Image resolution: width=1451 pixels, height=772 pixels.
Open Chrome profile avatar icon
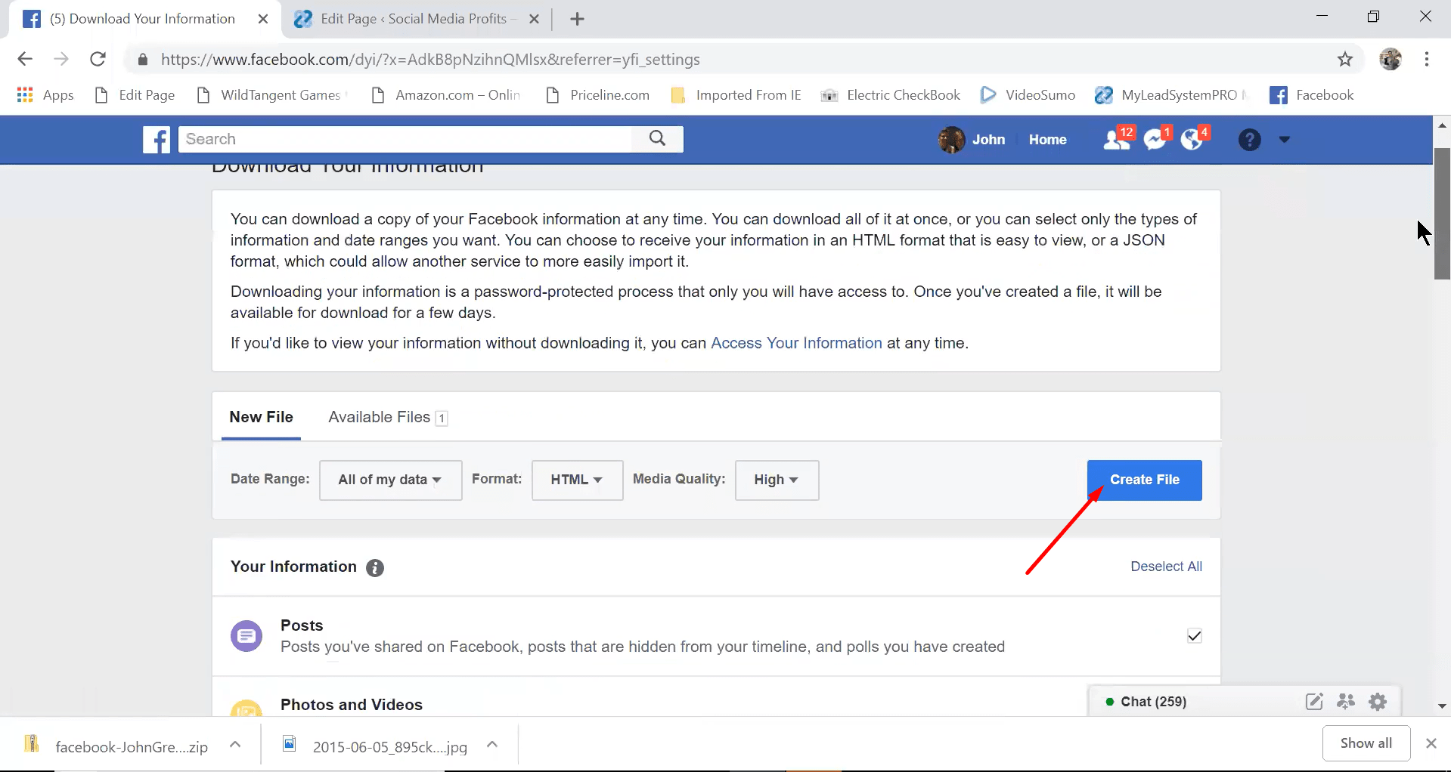pos(1391,59)
